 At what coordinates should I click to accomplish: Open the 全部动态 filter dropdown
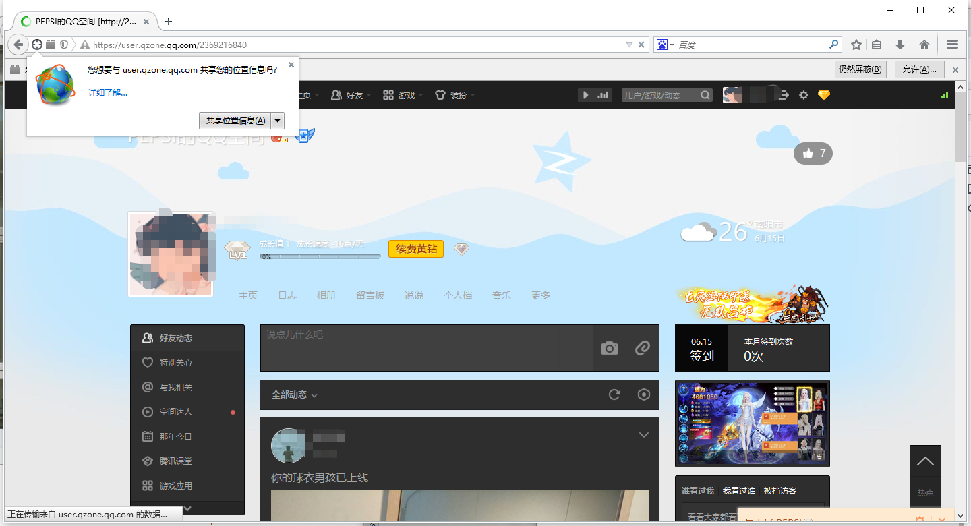click(289, 394)
